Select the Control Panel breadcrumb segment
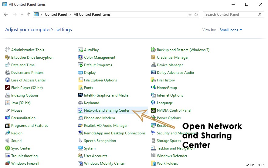268x168 pixels. pos(56,15)
